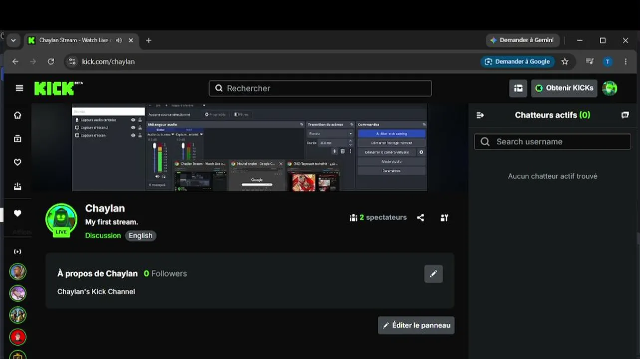The width and height of the screenshot is (640, 359).
Task: Click the sidebar icon below the outlined heart
Action: (17, 186)
